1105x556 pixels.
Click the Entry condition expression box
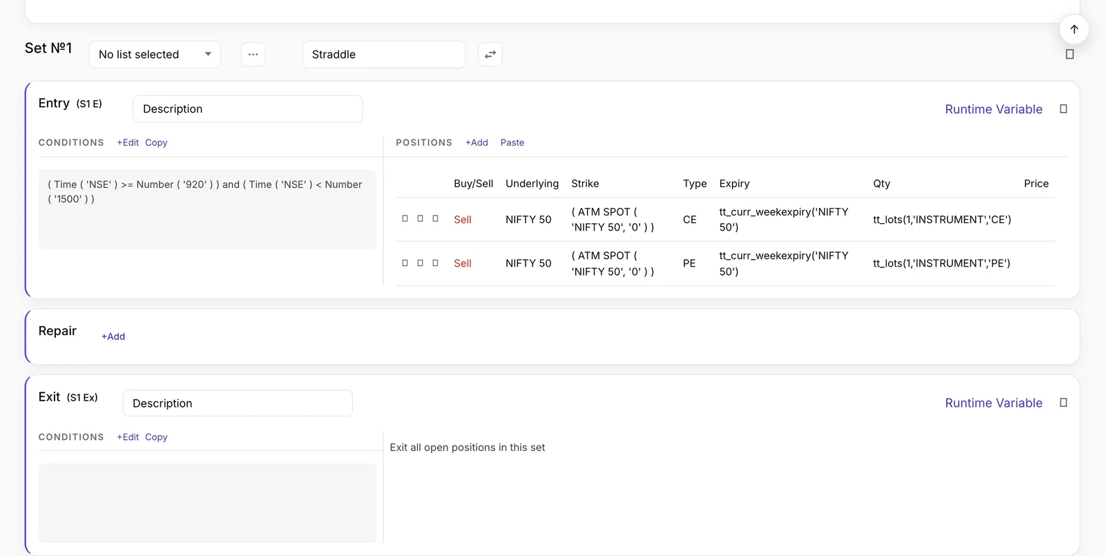point(208,209)
